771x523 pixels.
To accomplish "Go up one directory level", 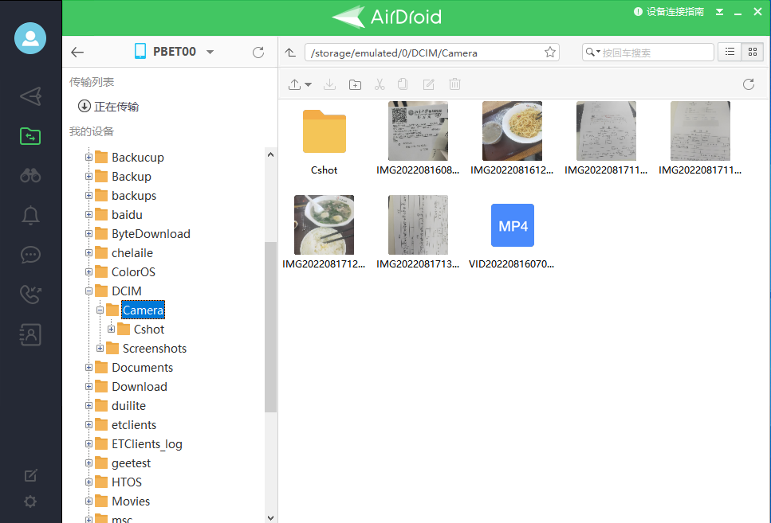I will click(290, 53).
